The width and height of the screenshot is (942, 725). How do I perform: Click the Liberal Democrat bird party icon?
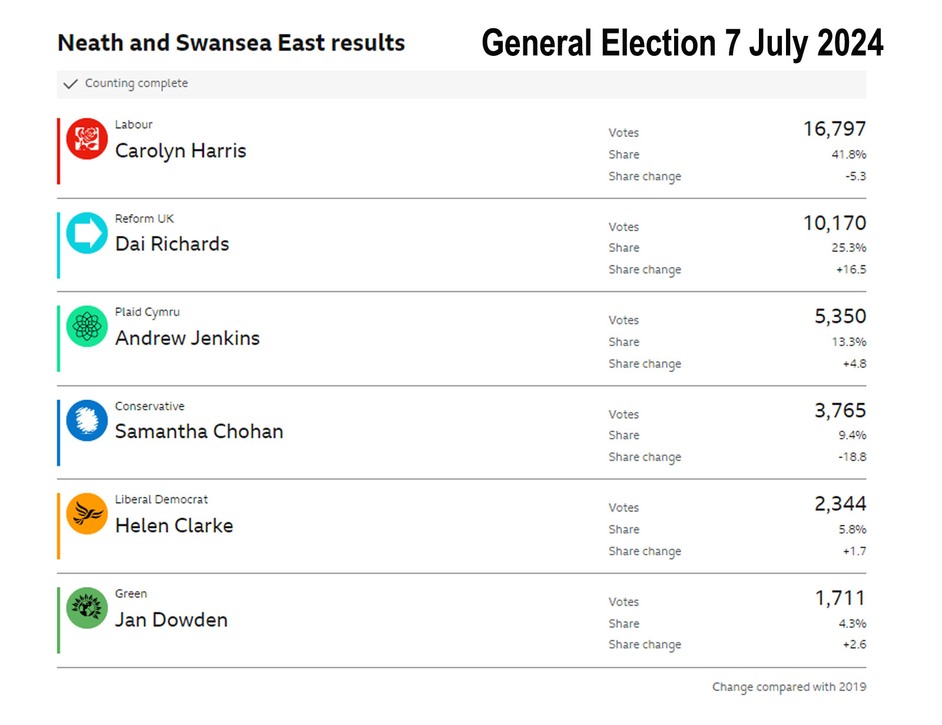pyautogui.click(x=87, y=514)
